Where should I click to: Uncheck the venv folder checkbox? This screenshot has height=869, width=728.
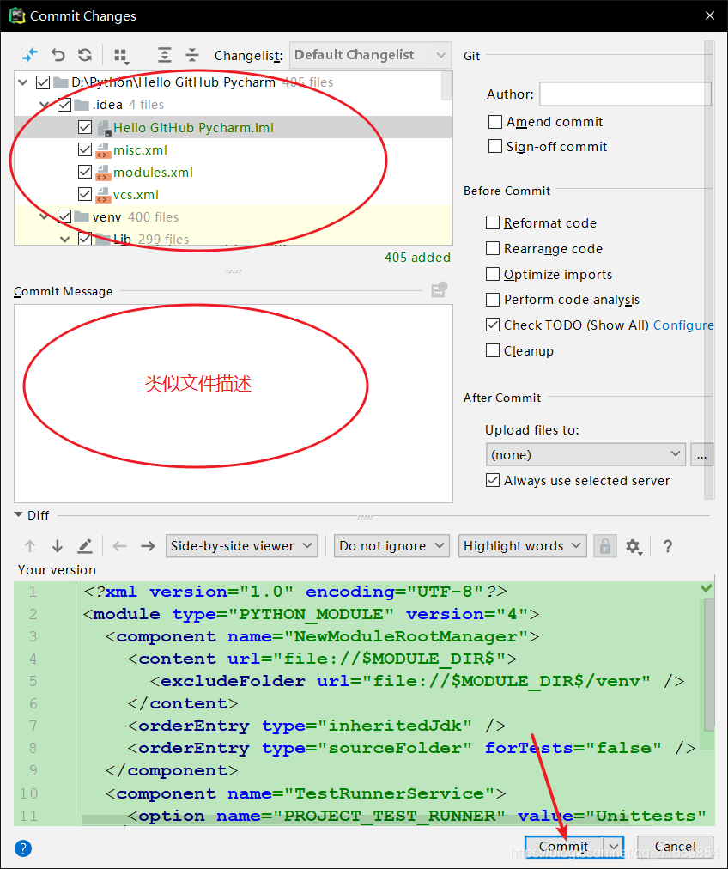point(64,216)
